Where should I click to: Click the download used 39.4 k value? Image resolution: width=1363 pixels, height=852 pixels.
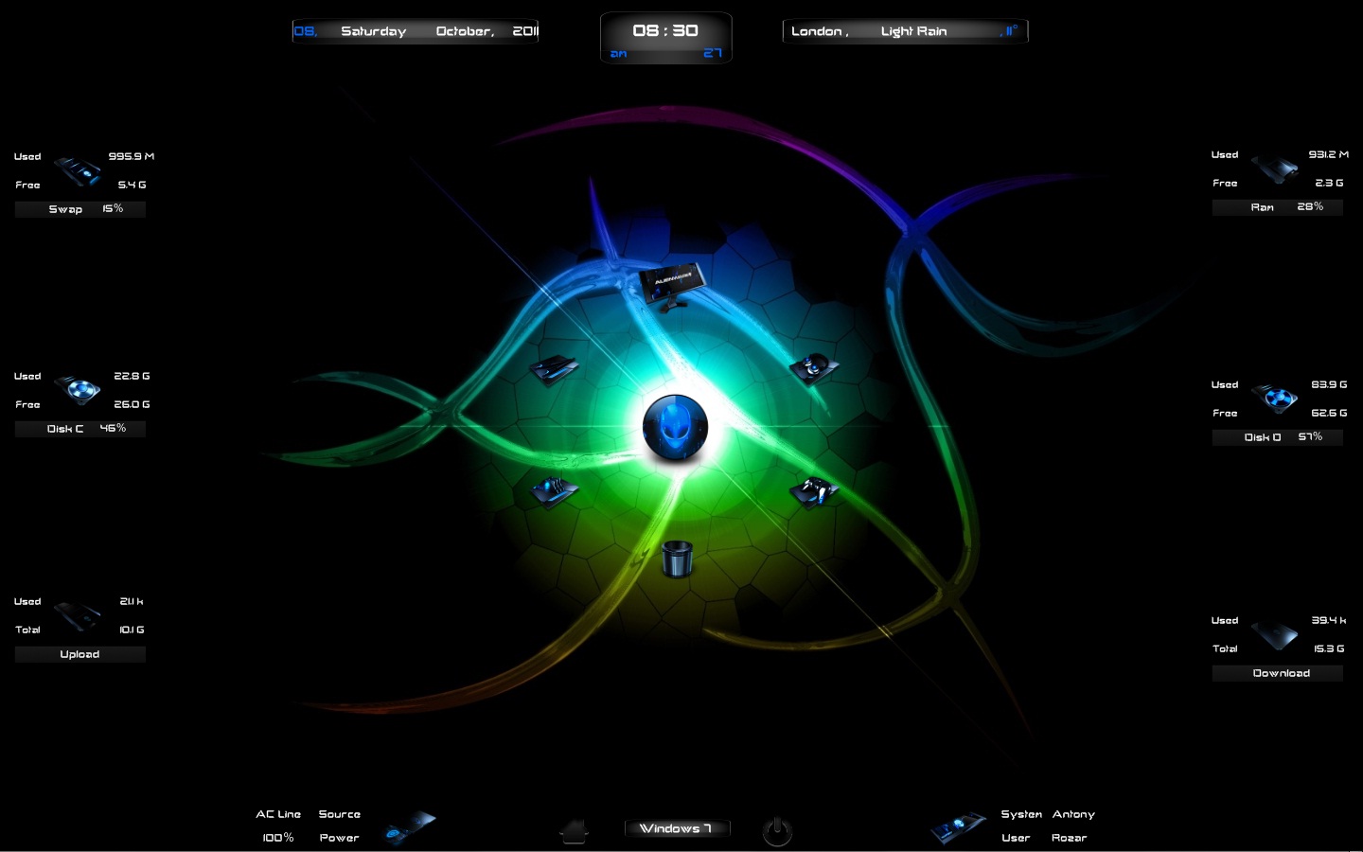pyautogui.click(x=1329, y=620)
